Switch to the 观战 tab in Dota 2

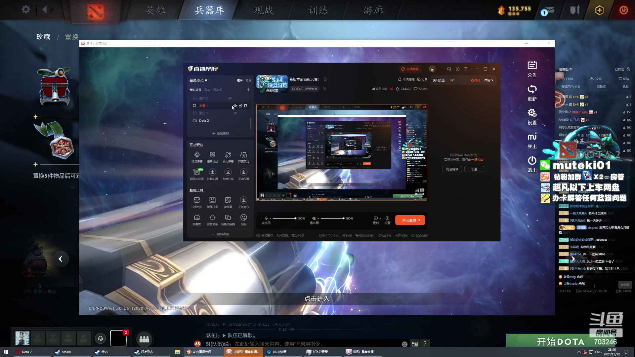click(264, 10)
